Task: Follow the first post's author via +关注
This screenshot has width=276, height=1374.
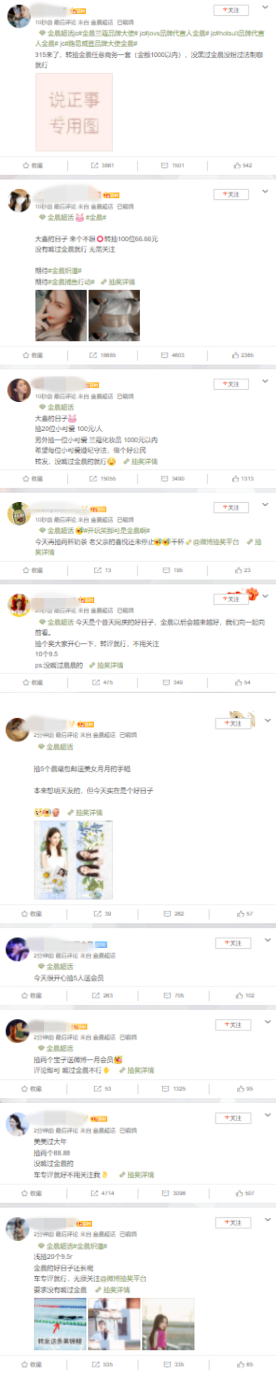Action: coord(231,10)
